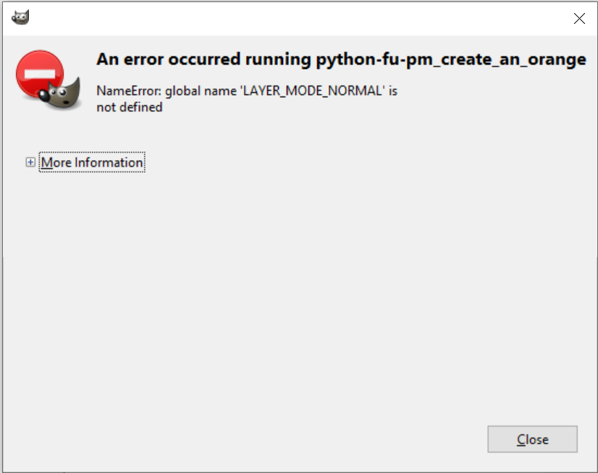
Task: Click the bold error heading text
Action: 341,60
